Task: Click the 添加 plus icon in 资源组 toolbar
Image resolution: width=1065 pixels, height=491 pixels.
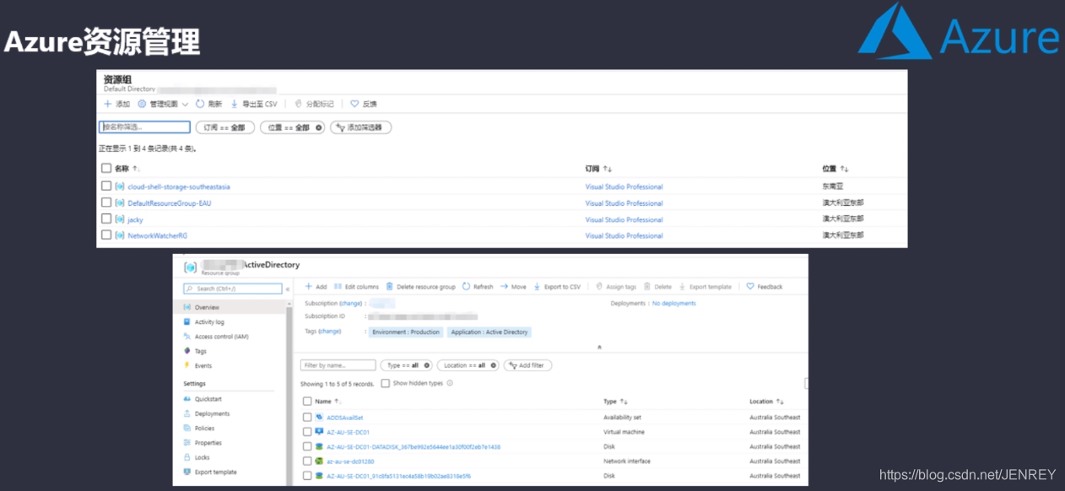Action: (107, 104)
